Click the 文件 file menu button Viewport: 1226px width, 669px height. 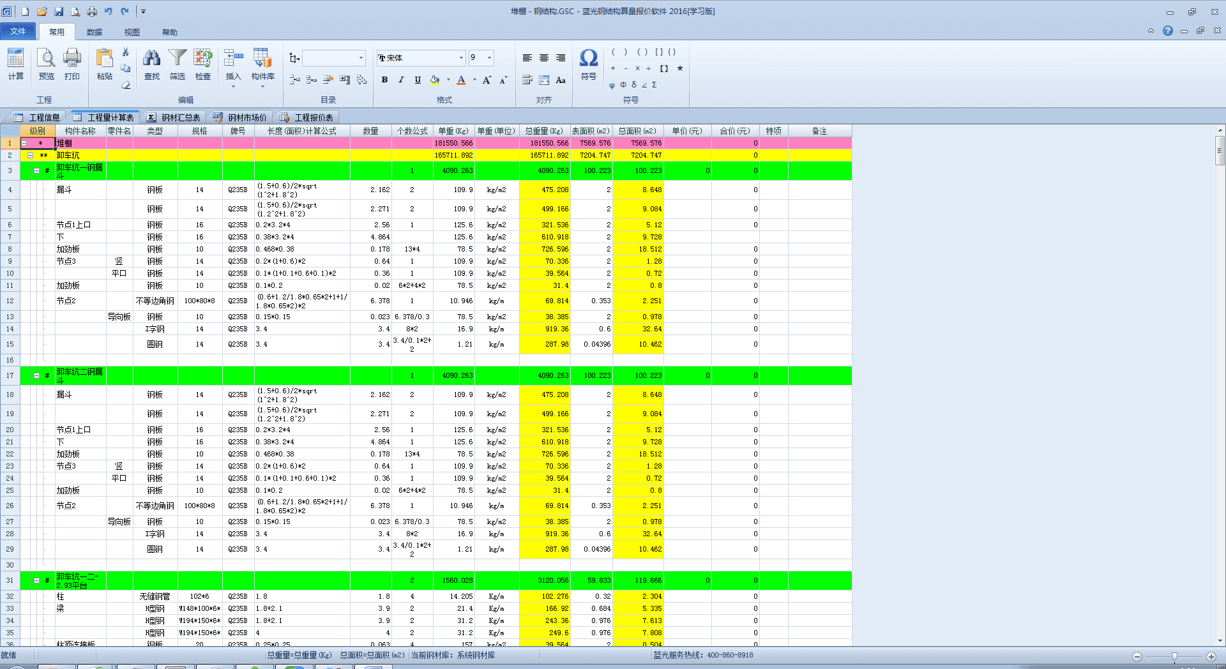pyautogui.click(x=18, y=31)
